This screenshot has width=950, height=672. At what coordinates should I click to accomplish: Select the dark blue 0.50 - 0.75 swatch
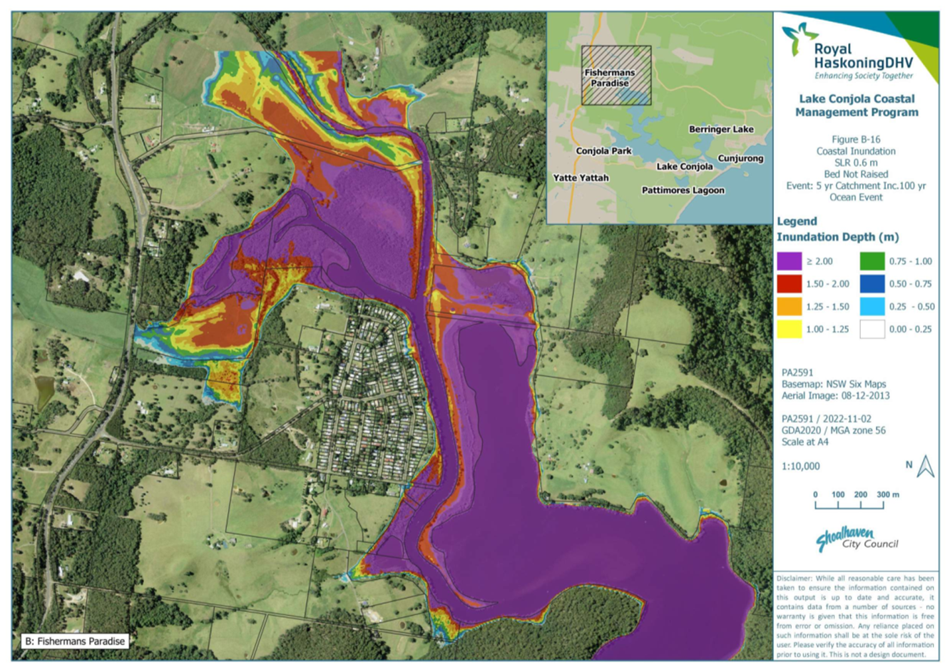(x=872, y=284)
